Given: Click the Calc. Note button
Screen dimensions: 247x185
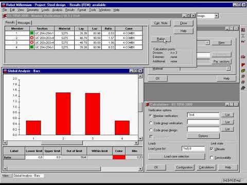Looking at the screenshot, I should coord(161,23).
